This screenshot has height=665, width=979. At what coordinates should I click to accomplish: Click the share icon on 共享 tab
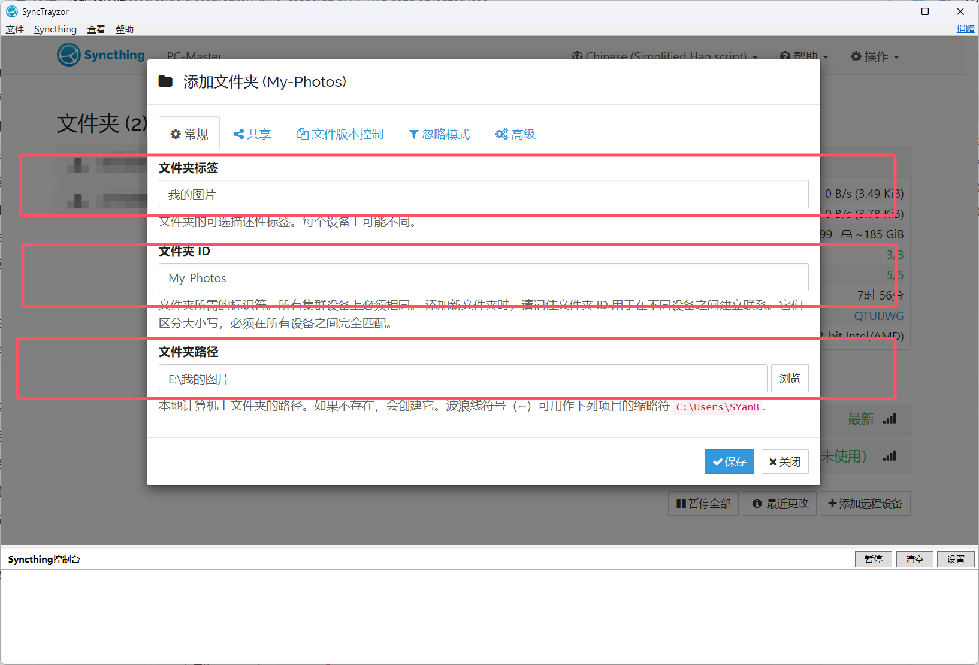pos(238,134)
